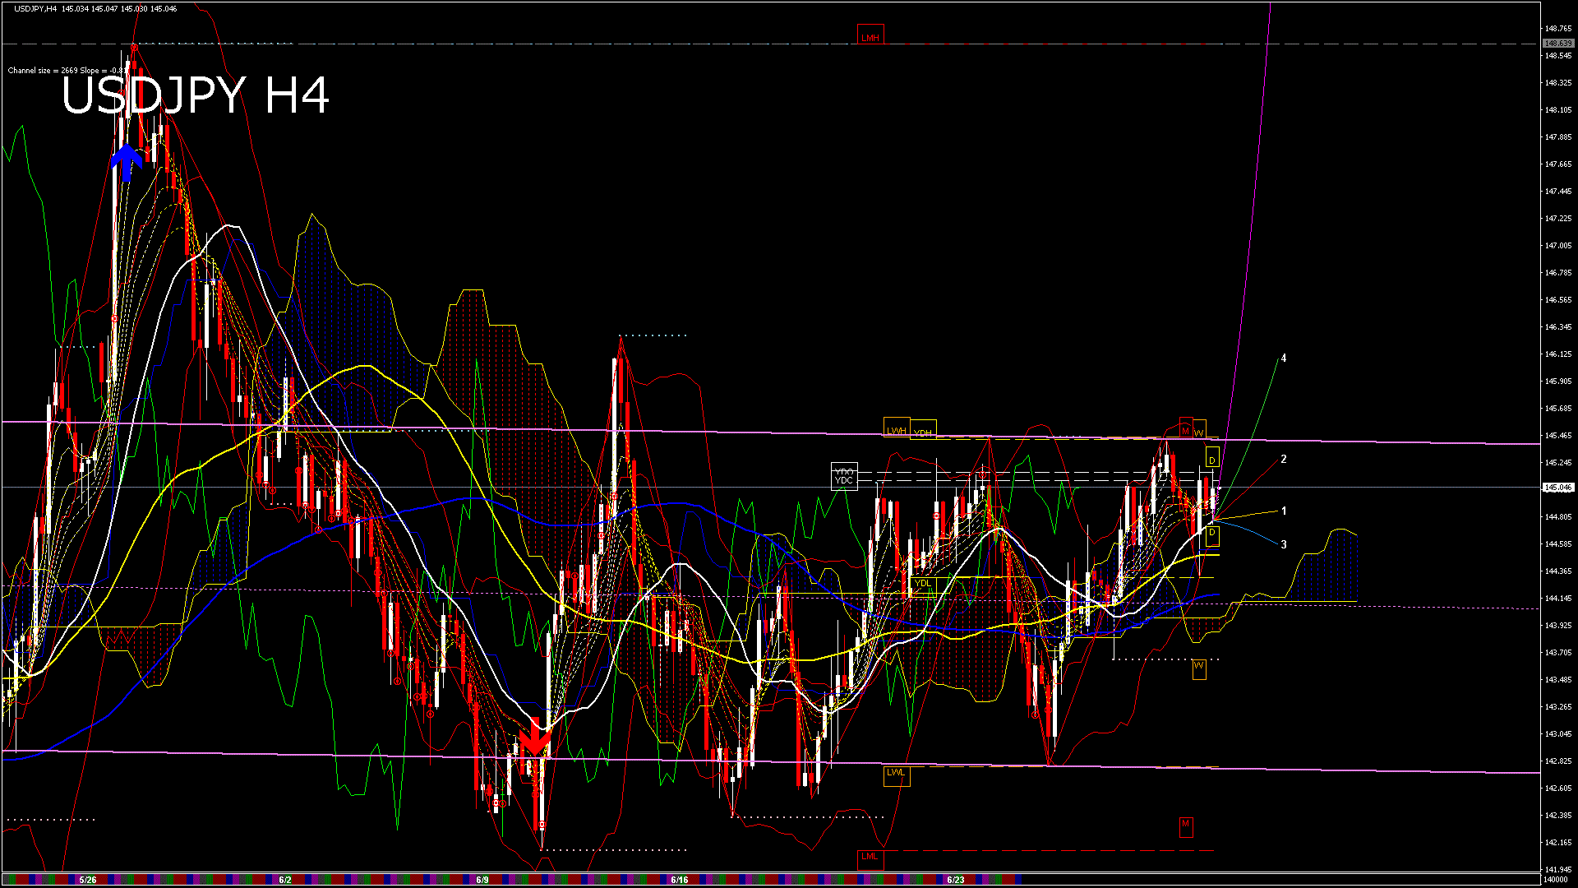The width and height of the screenshot is (1578, 888).
Task: Click 147.445 on the price scale
Action: tap(1558, 192)
